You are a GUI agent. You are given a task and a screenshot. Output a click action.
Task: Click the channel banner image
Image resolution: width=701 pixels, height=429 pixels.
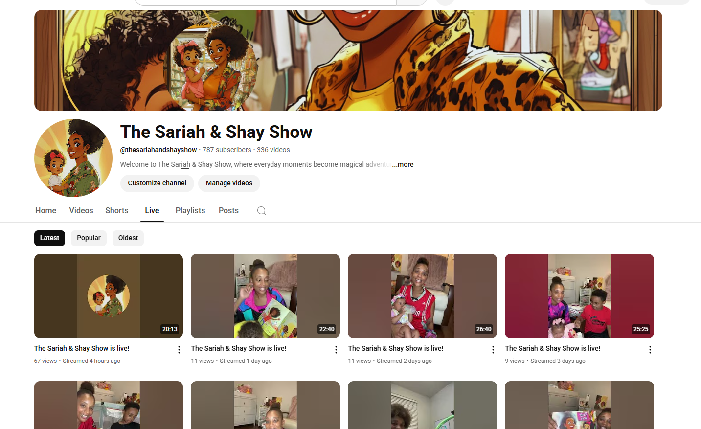[348, 60]
